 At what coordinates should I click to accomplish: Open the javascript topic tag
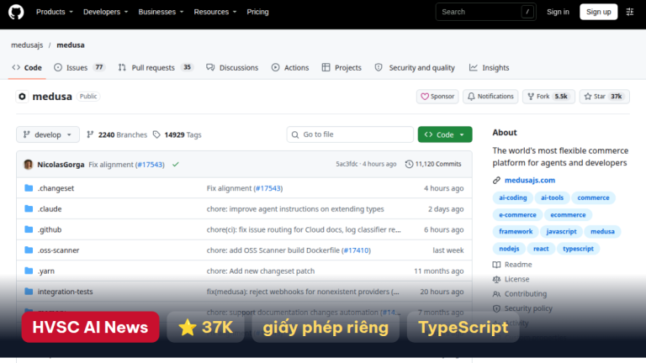click(x=562, y=232)
